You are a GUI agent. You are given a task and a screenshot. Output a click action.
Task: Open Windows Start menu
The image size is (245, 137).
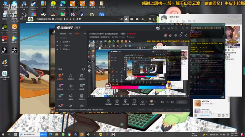coord(3,134)
